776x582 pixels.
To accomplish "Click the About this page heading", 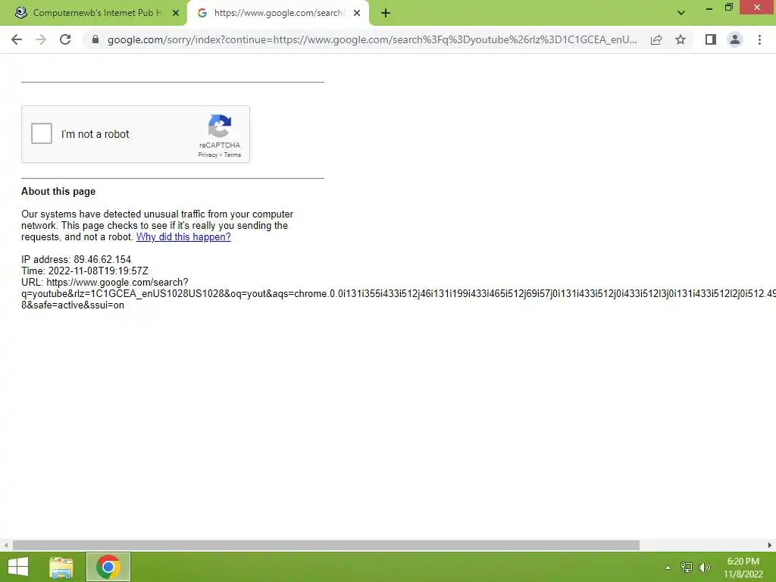I will pos(58,192).
